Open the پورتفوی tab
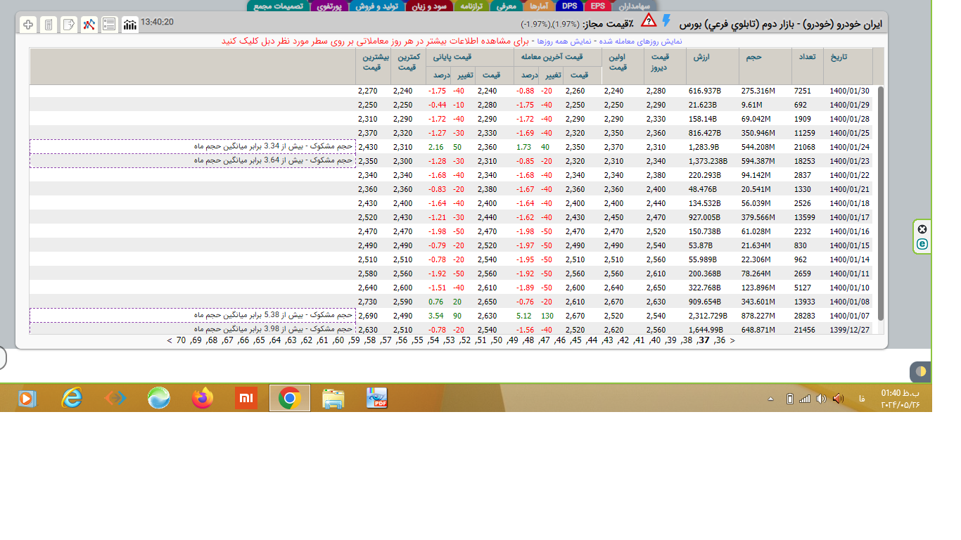Viewport: 961px width, 540px height. 329,6
